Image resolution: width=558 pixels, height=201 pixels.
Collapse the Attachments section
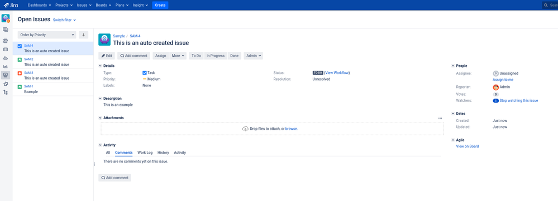[100, 117]
